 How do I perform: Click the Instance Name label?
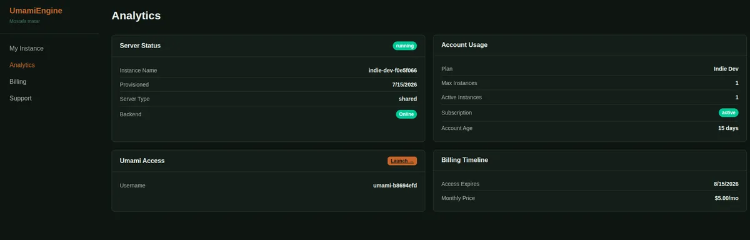click(x=138, y=71)
